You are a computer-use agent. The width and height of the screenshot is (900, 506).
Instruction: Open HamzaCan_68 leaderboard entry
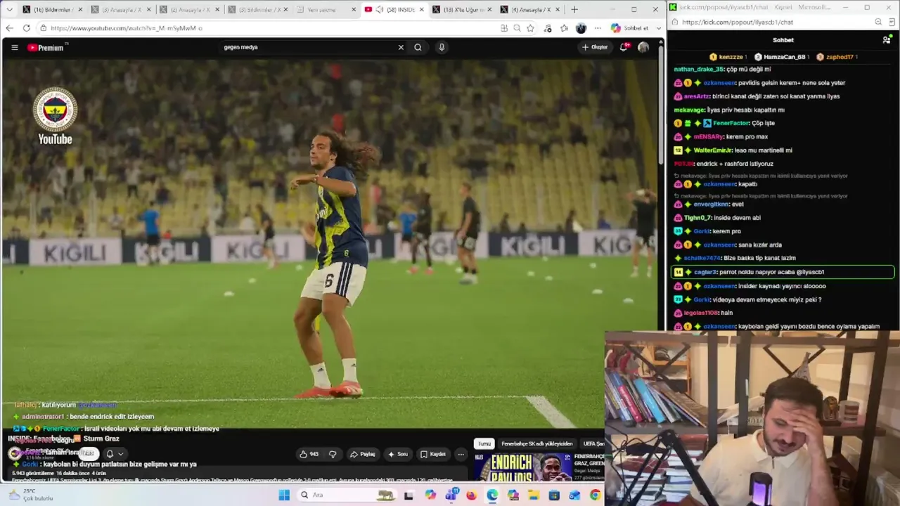[x=783, y=57]
